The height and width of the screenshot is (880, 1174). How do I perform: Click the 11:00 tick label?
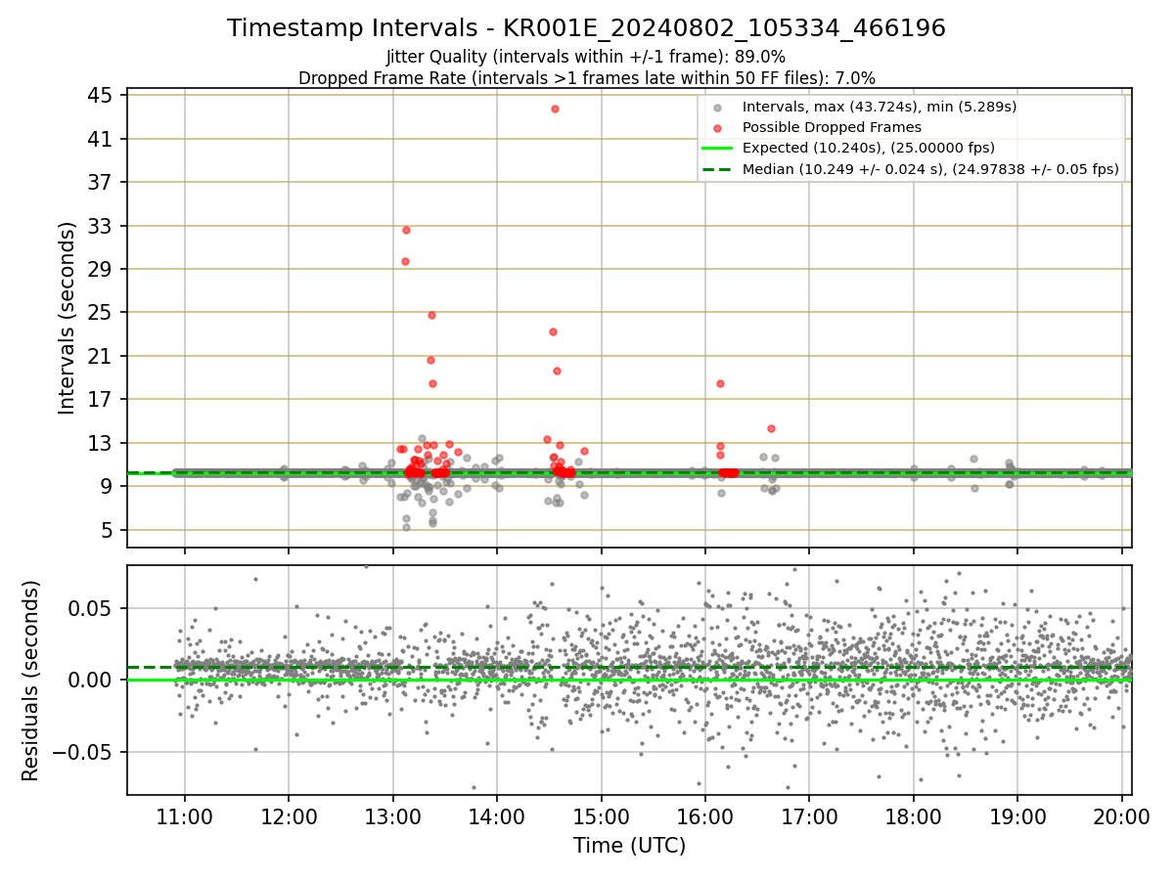pyautogui.click(x=184, y=815)
